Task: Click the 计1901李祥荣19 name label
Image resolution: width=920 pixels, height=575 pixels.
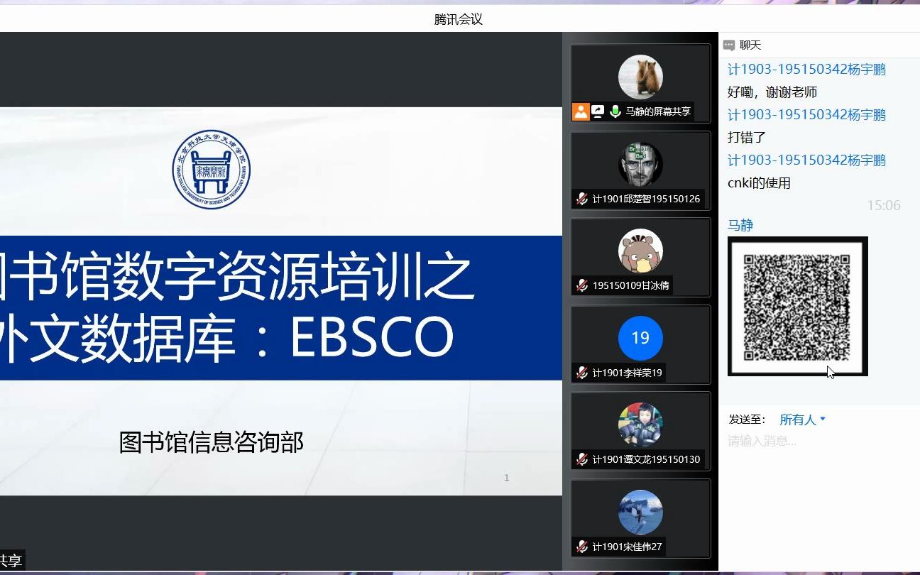Action: coord(628,373)
